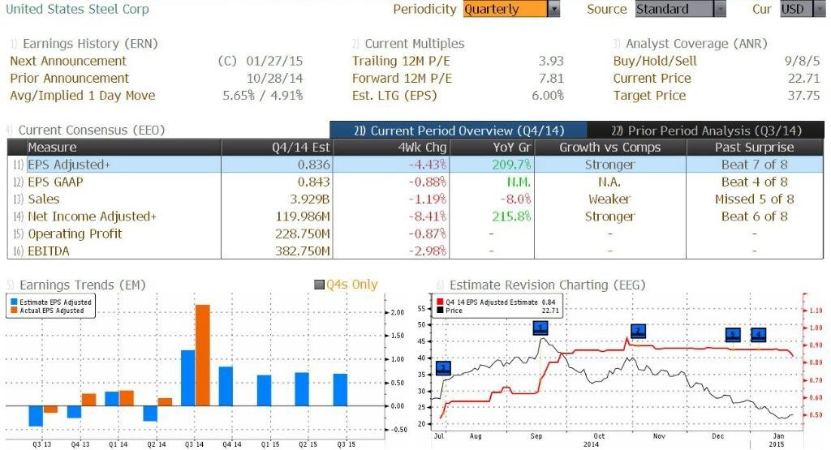This screenshot has height=450, width=831.
Task: Click the orange Actual EPS Adjusted legend swatch
Action: 14,311
